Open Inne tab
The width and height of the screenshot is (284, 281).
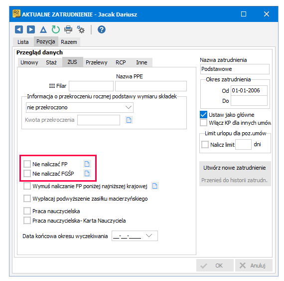(x=142, y=62)
